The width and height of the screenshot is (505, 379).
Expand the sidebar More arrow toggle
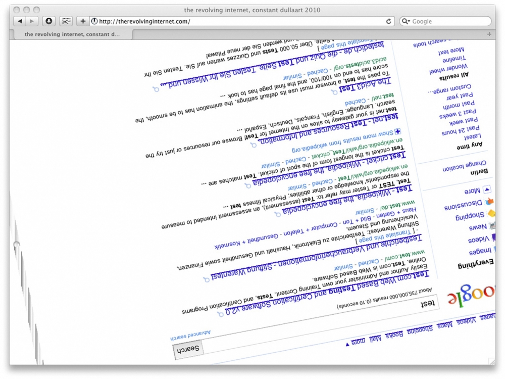coord(487,190)
